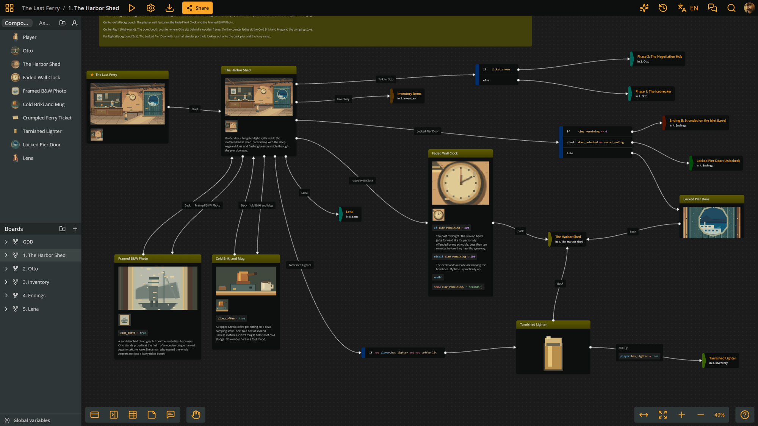Screen dimensions: 758x426
Task: Select the Tarnished Lighter component
Action: (x=41, y=131)
